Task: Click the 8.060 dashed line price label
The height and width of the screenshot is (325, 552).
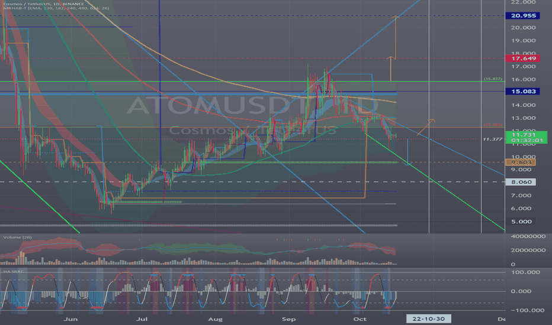Action: pyautogui.click(x=521, y=182)
